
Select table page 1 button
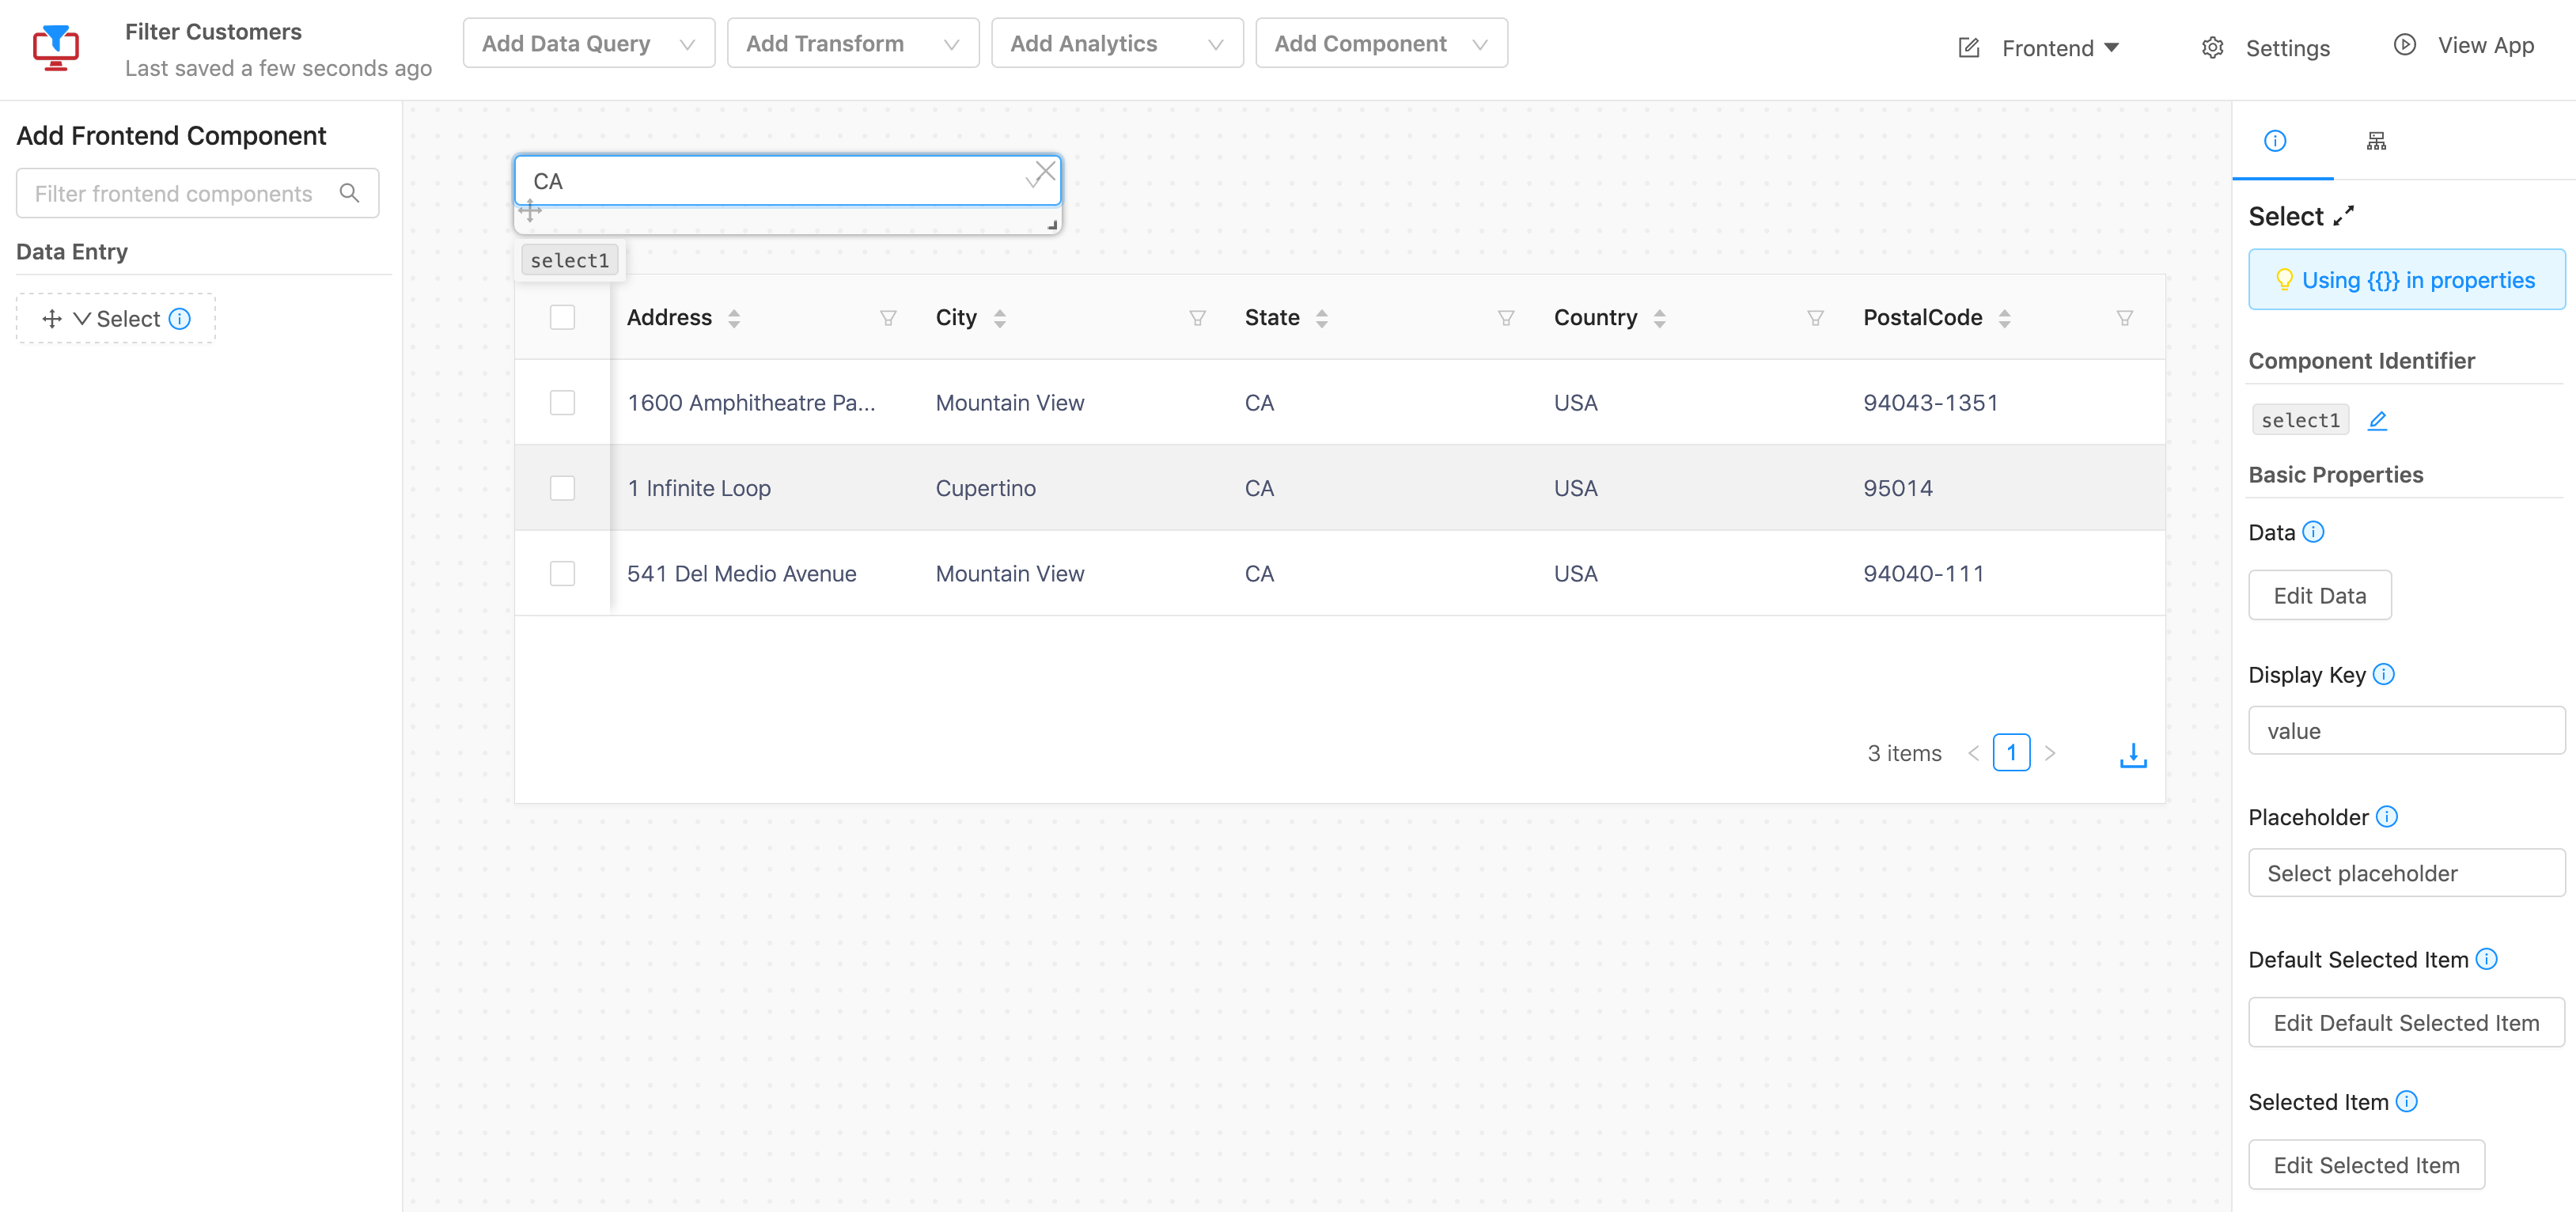2011,752
